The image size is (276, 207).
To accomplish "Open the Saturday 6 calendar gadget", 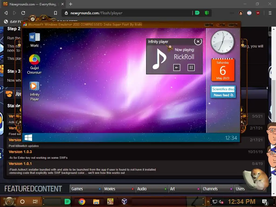I will coord(223,70).
